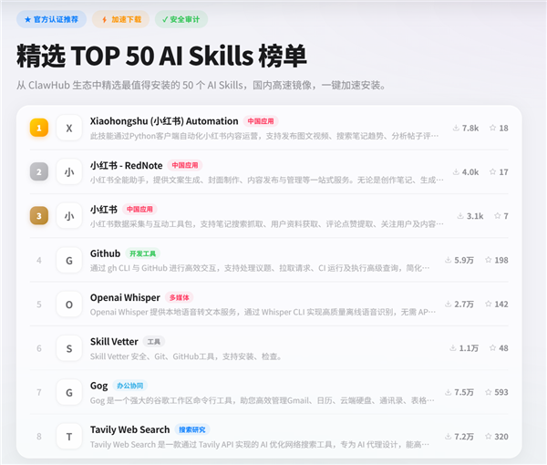Click 中国应用 tag in the rank 3 row
The height and width of the screenshot is (465, 547).
coord(139,210)
